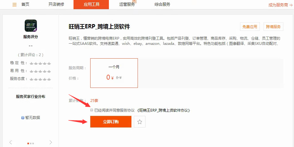Image resolution: width=294 pixels, height=147 pixels.
Task: Check the 已经阅读并同意服务协议 checkbox
Action: point(92,110)
